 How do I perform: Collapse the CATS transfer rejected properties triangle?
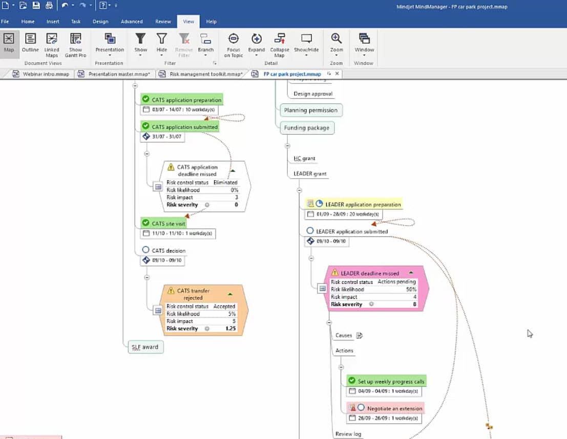point(230,294)
